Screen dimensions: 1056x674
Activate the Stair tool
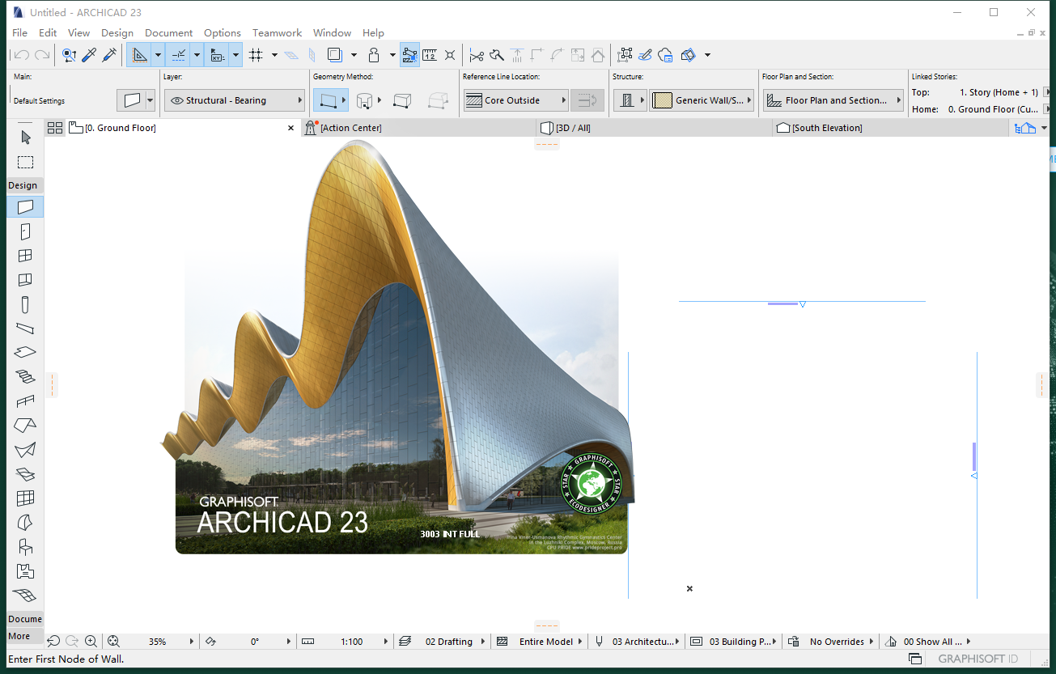[25, 377]
